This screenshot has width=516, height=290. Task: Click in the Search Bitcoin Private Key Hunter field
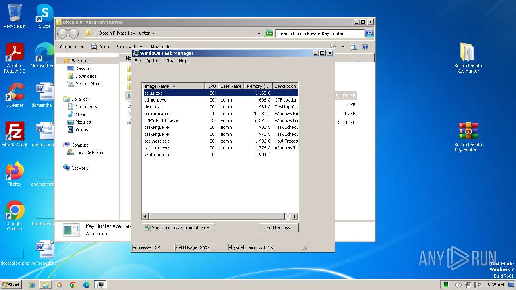tap(320, 33)
